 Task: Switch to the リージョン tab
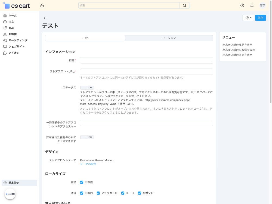pyautogui.click(x=169, y=38)
